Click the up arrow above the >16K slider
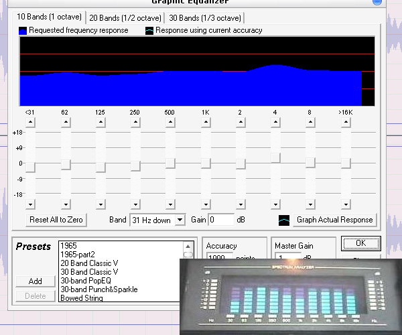The width and height of the screenshot is (402, 335). pos(346,122)
